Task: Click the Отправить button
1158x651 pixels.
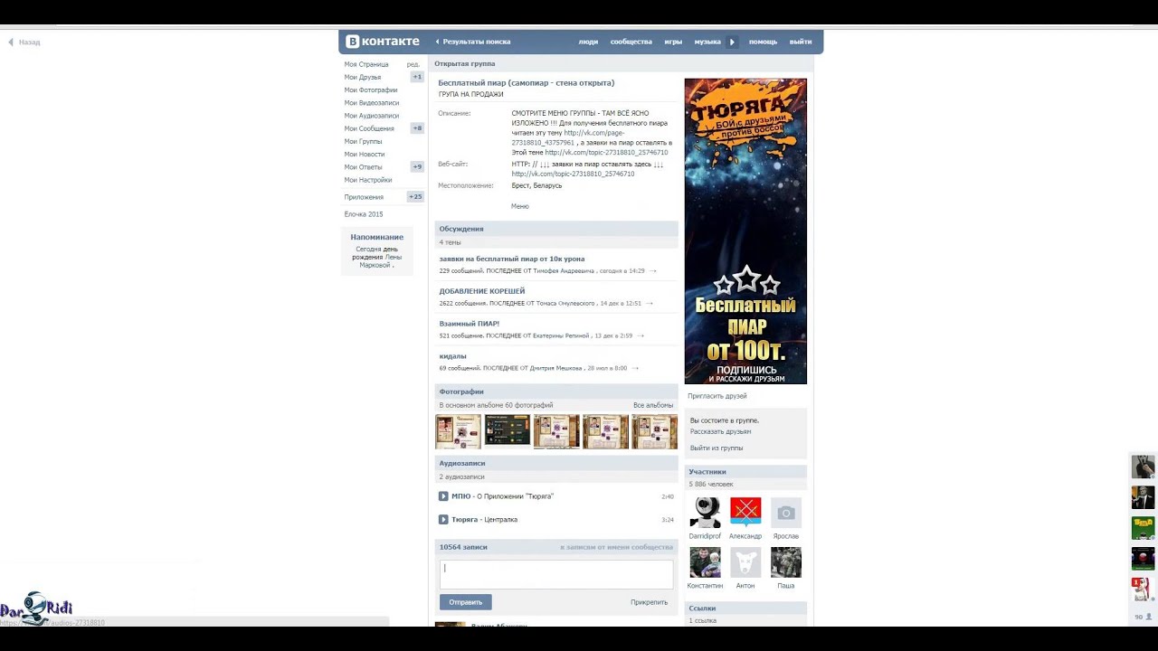Action: pos(466,602)
